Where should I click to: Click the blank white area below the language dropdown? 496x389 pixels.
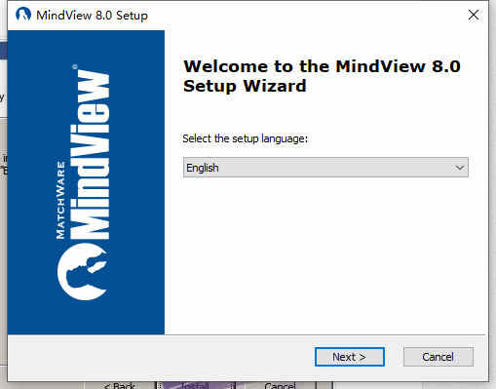coord(324,253)
